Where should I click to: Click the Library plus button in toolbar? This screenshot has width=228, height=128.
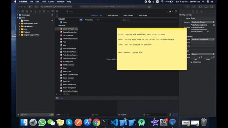(x=187, y=7)
